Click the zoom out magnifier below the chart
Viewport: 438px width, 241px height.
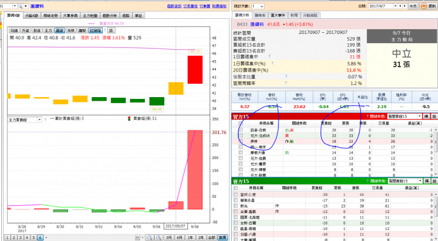[x=150, y=237]
